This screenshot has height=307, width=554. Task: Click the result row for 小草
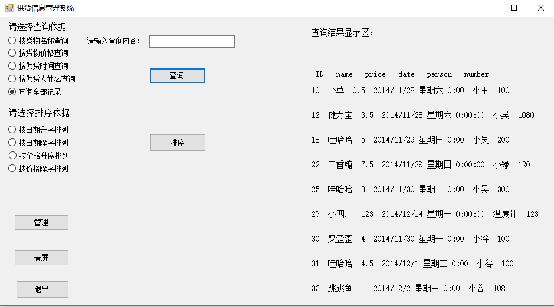click(x=411, y=90)
